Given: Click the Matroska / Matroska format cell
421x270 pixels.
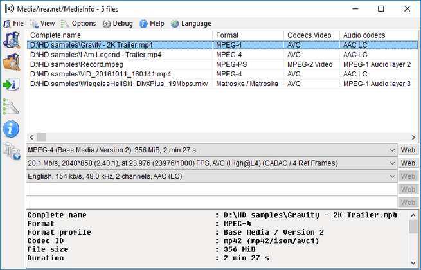Looking at the screenshot, I should [247, 84].
